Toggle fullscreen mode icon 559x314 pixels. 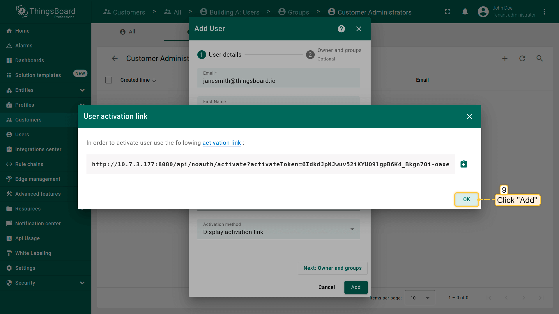point(447,12)
